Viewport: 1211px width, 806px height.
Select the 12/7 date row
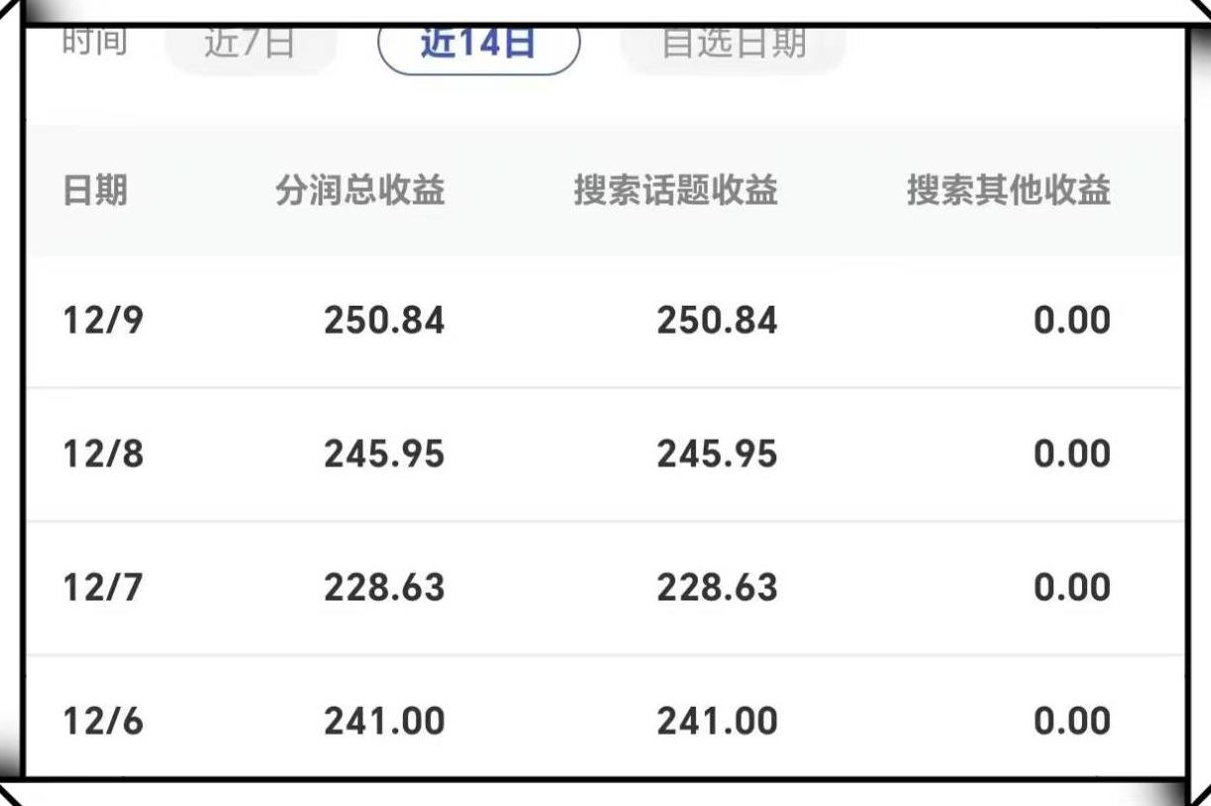pos(103,588)
